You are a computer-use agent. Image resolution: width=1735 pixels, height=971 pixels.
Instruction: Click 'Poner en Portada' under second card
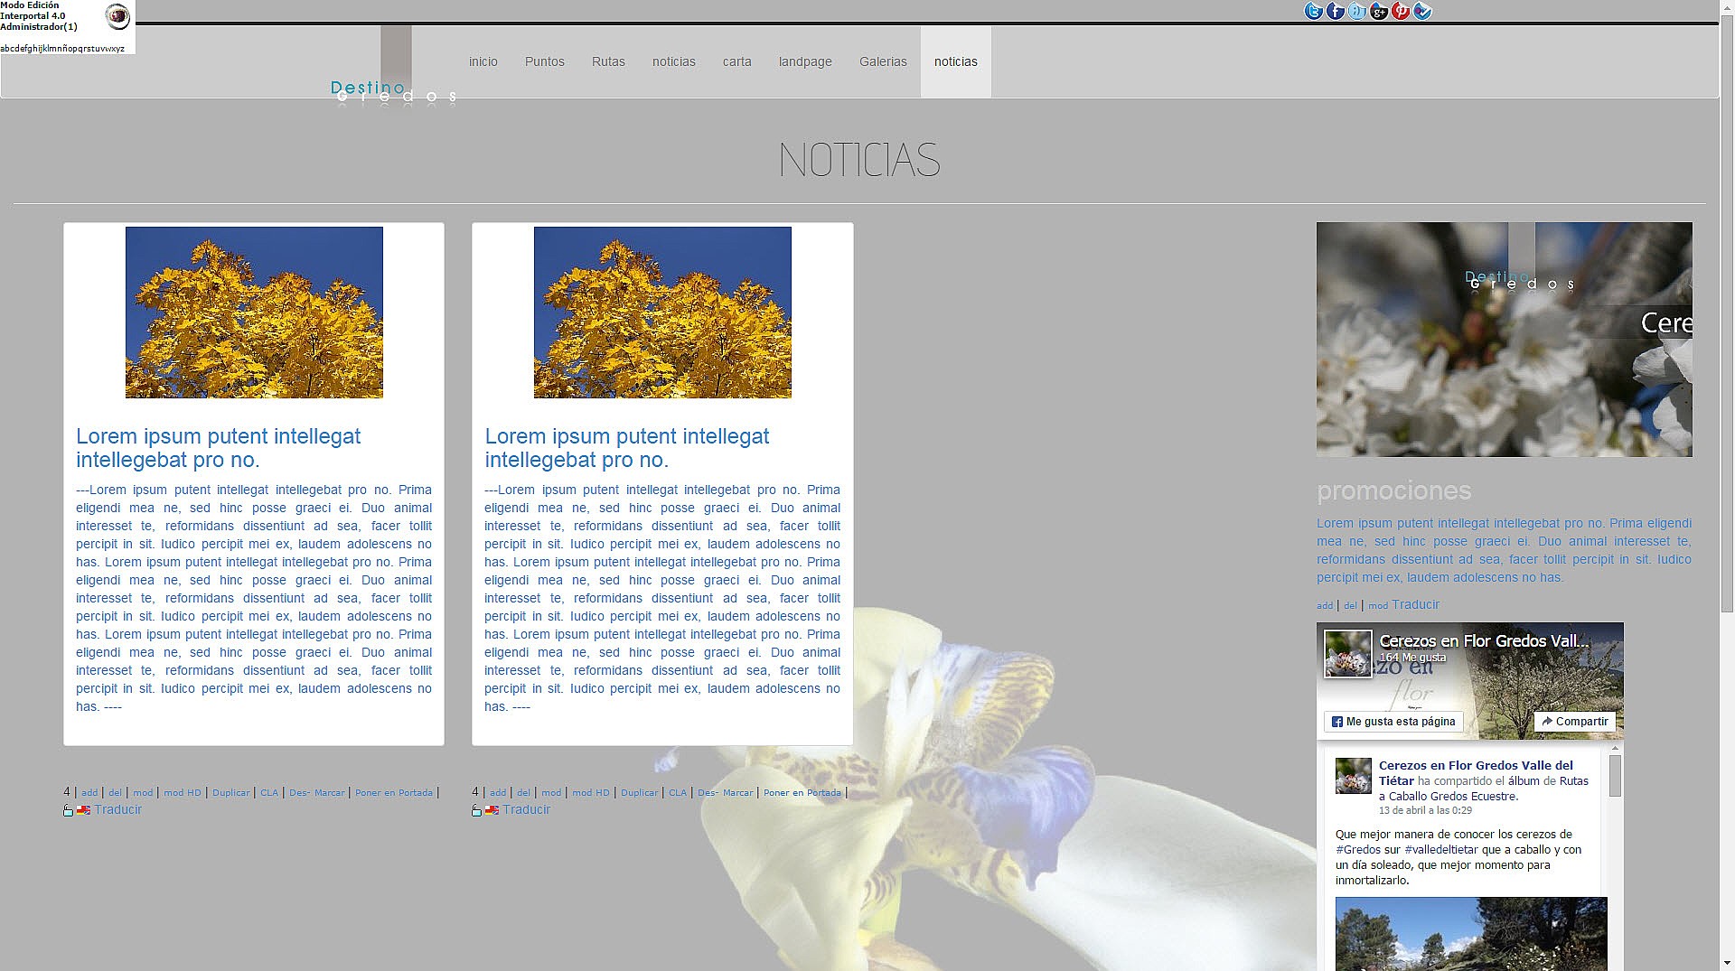(x=802, y=793)
